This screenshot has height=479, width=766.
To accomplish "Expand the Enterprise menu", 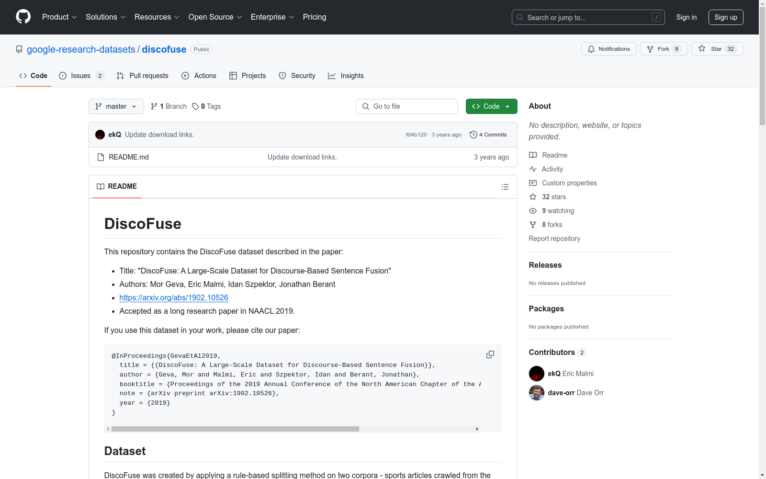I will 272,17.
